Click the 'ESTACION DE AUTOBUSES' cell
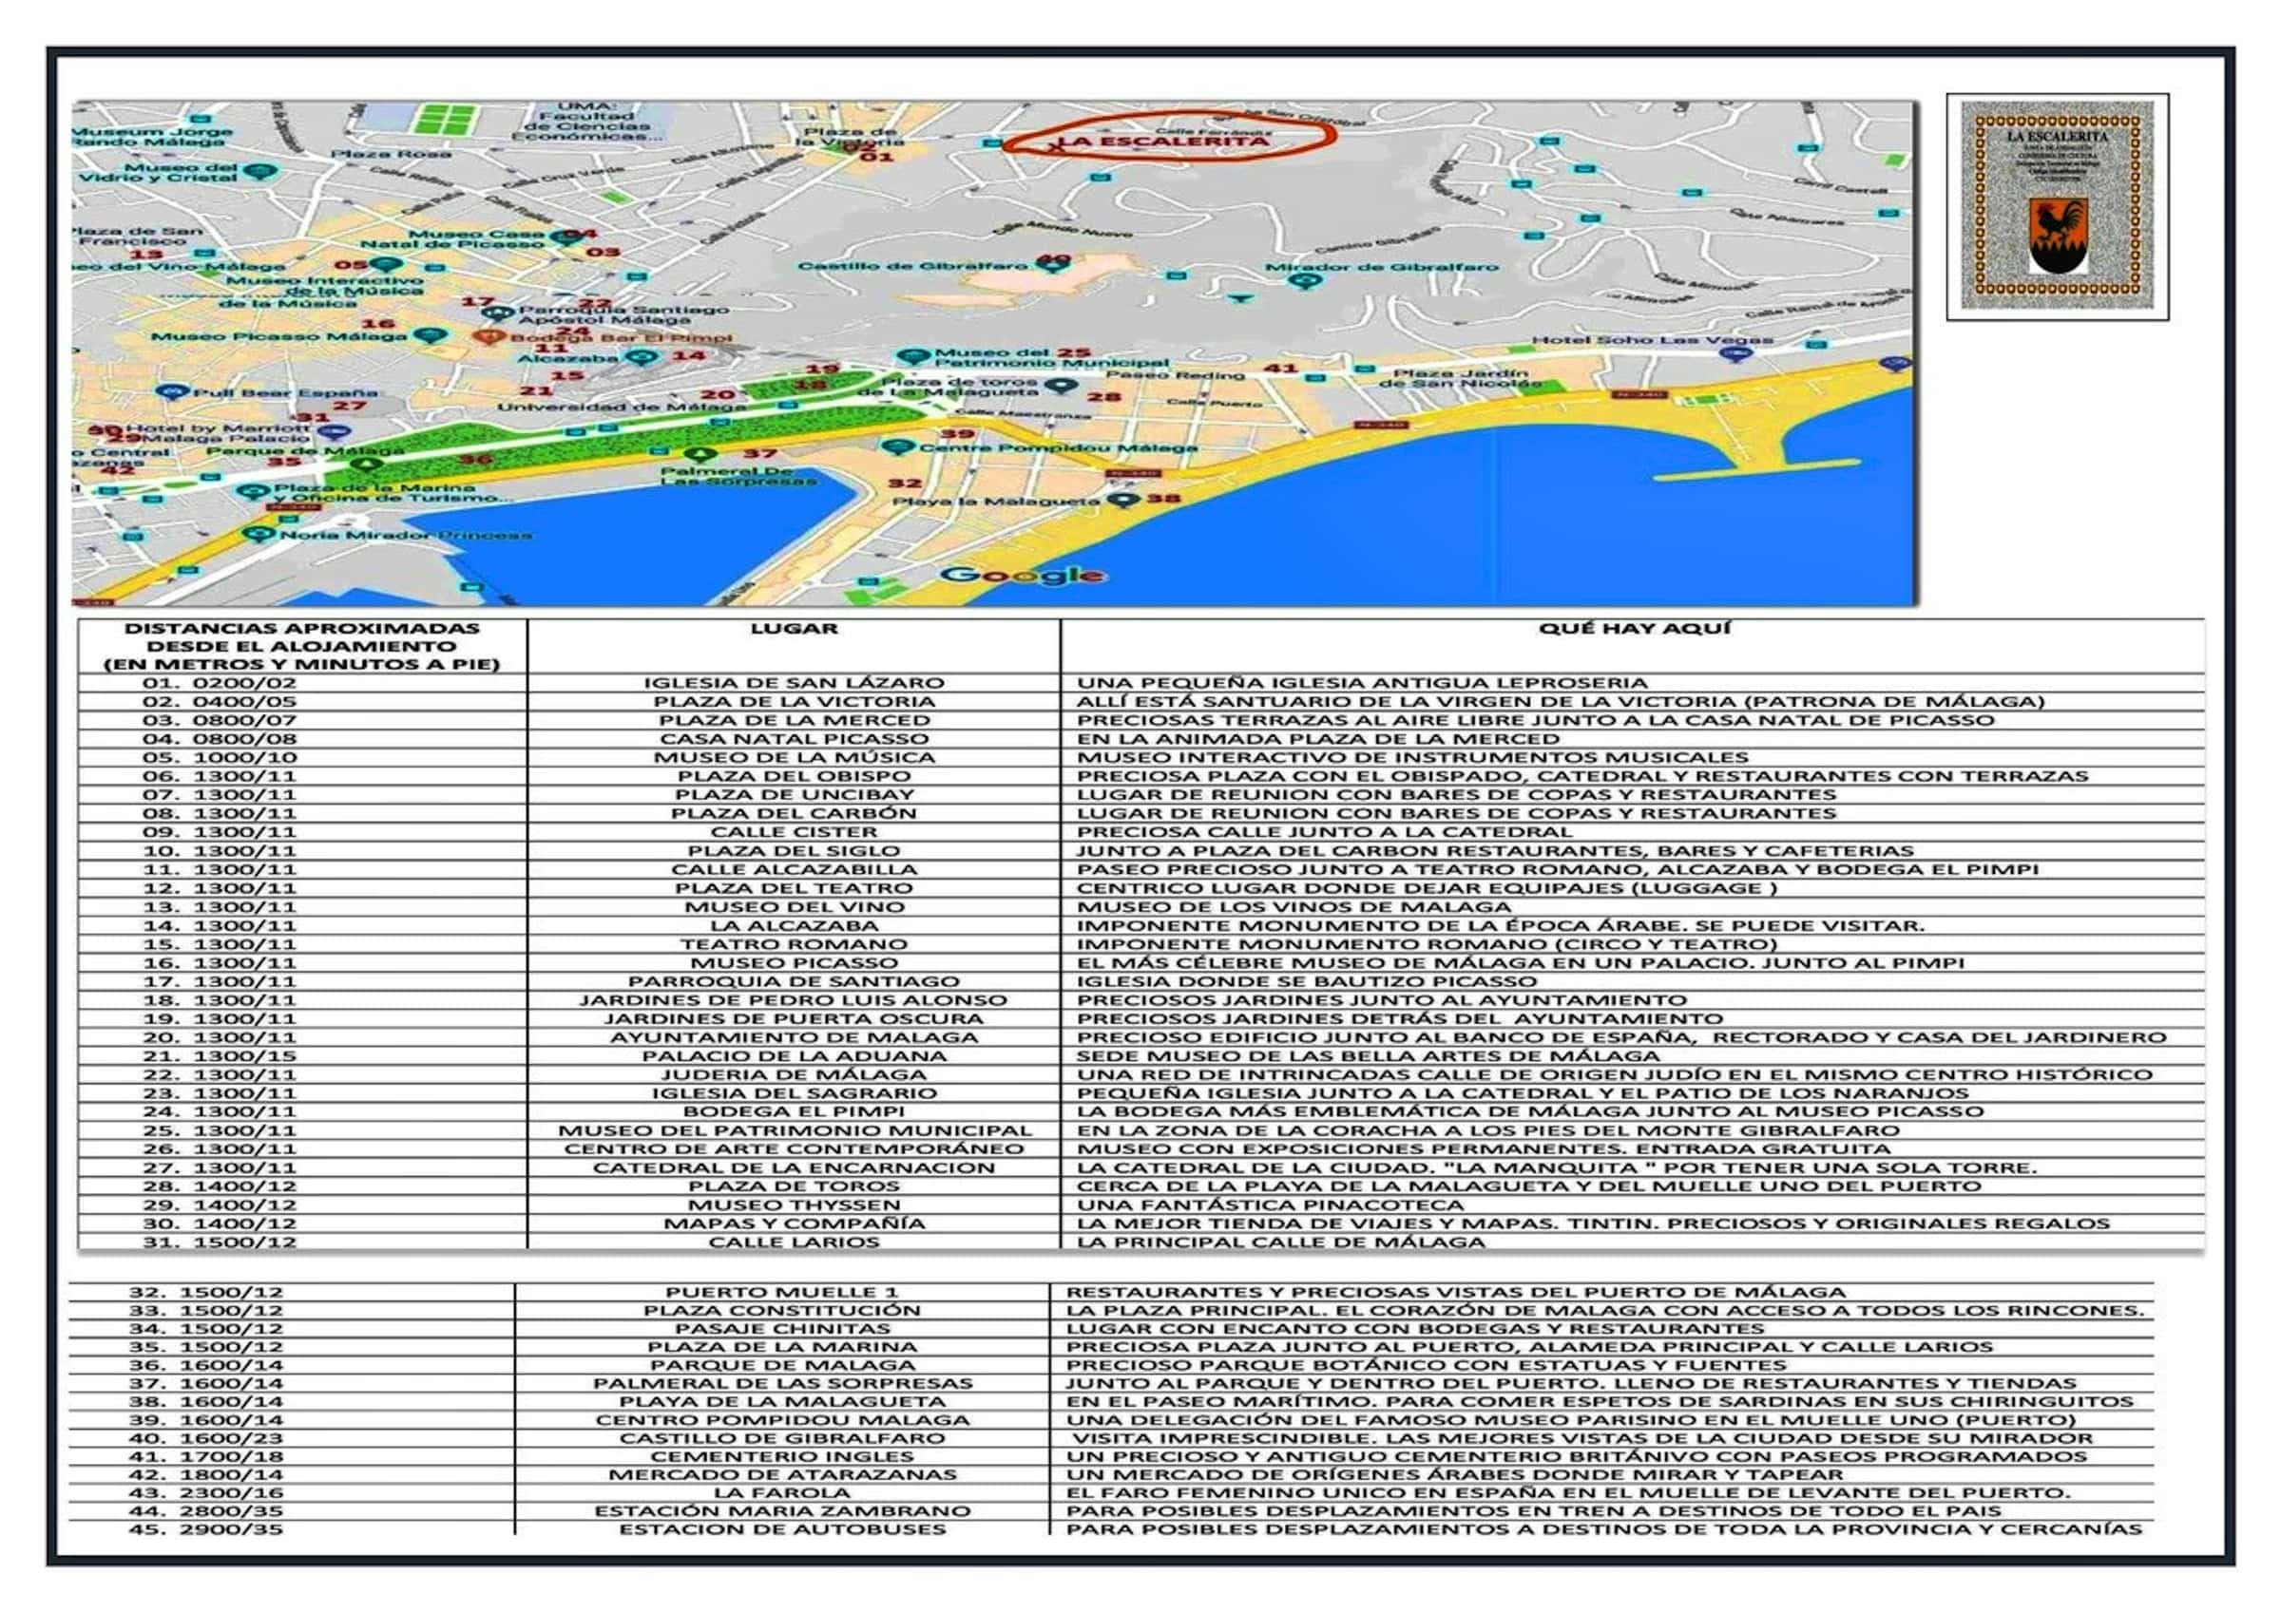This screenshot has height=1612, width=2281. 782,1529
